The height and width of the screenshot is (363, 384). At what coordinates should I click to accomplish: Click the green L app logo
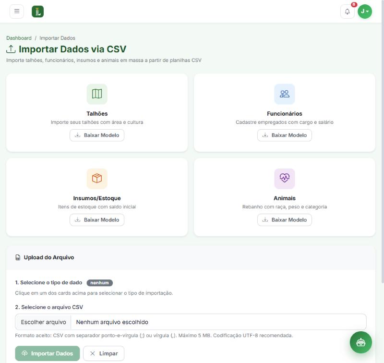pos(38,12)
